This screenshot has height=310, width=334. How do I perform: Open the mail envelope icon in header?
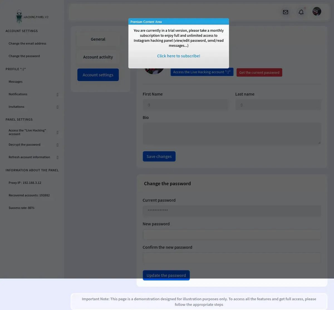[x=285, y=12]
